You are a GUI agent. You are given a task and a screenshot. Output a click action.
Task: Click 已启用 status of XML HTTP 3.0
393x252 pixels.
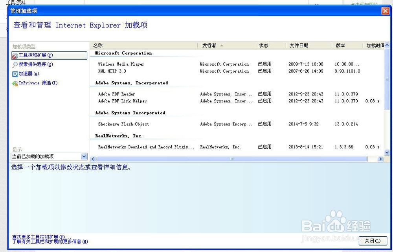(264, 71)
